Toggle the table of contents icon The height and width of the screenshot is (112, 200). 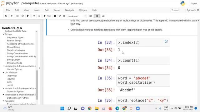[97, 16]
